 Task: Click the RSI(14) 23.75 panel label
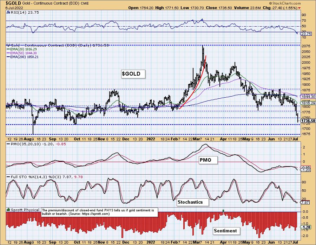click(x=24, y=13)
